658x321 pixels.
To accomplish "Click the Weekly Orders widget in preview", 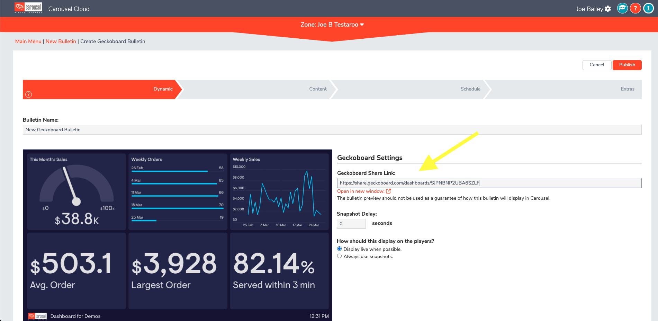I will tap(178, 192).
